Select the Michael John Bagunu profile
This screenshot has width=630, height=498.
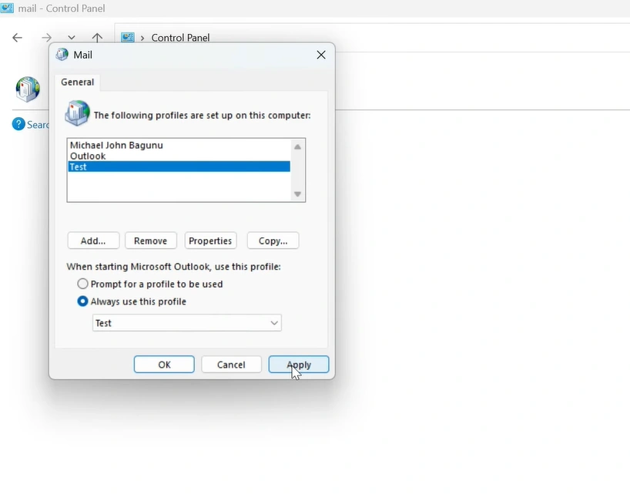click(116, 145)
